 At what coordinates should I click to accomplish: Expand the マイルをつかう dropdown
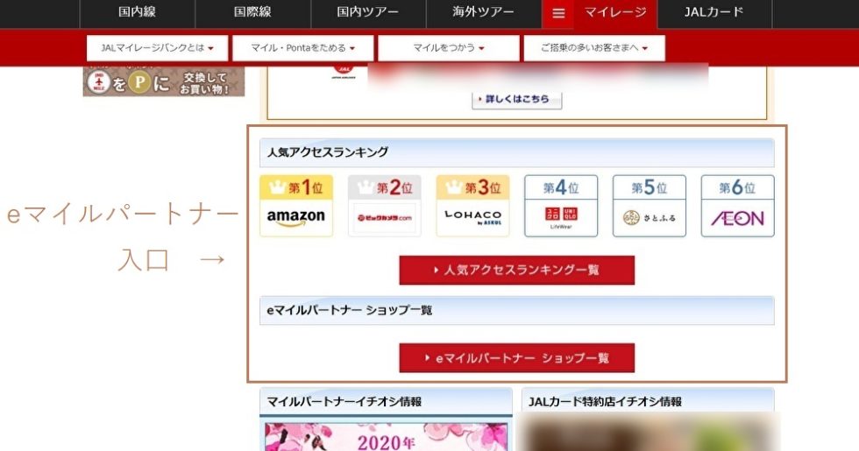pos(449,48)
